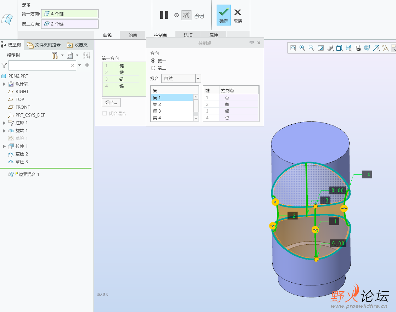The image size is (396, 312).
Task: Select 集 2 in the set list
Action: tap(172, 104)
